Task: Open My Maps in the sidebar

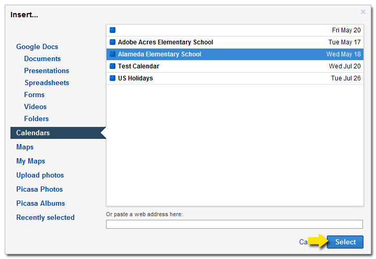Action: [x=31, y=161]
